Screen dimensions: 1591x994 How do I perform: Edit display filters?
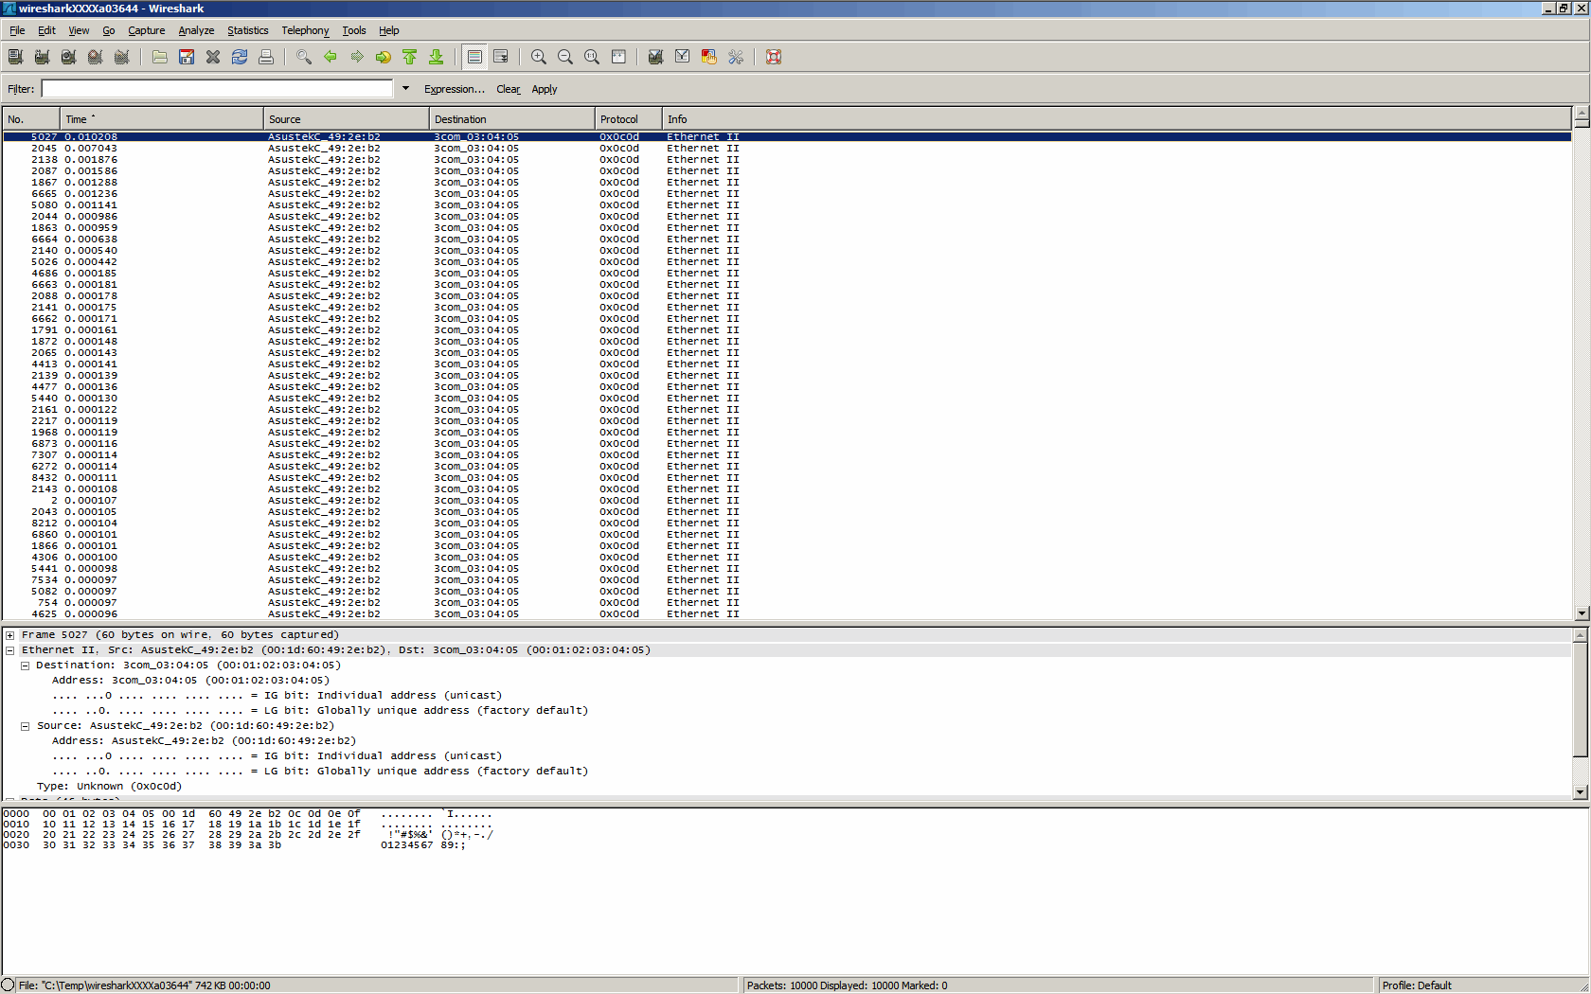[682, 57]
